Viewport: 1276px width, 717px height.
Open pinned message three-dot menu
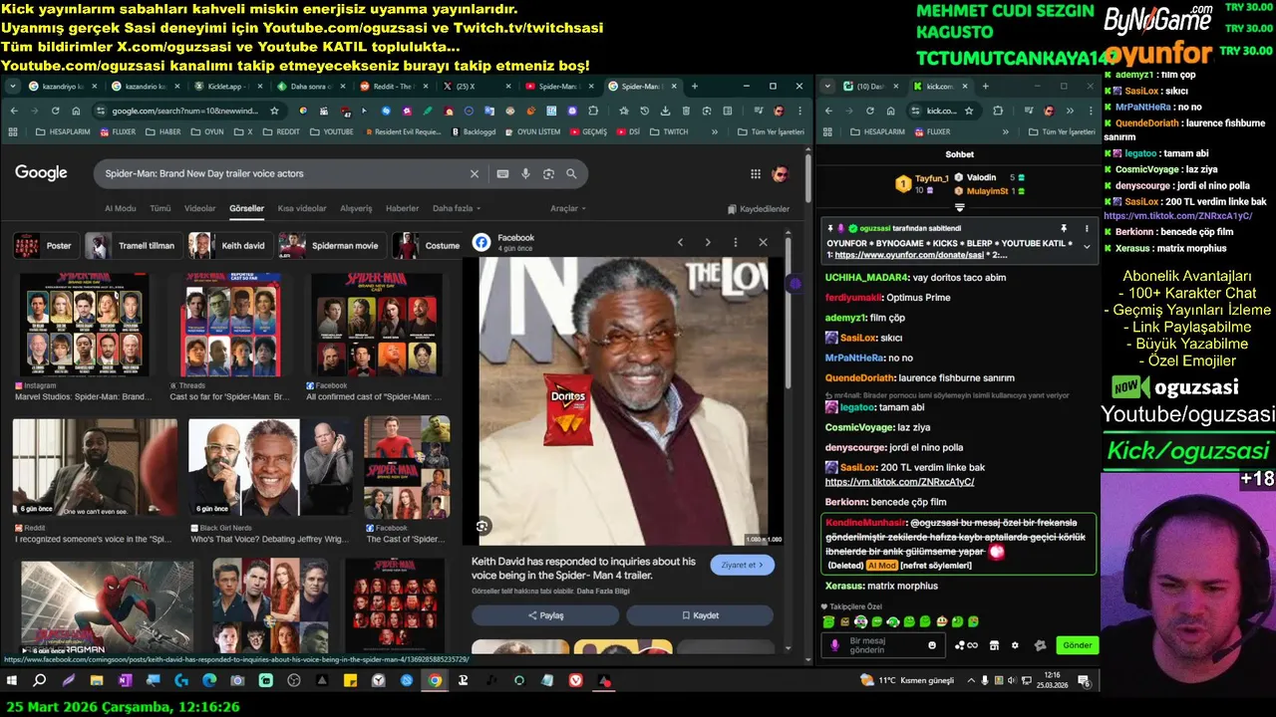click(1087, 229)
